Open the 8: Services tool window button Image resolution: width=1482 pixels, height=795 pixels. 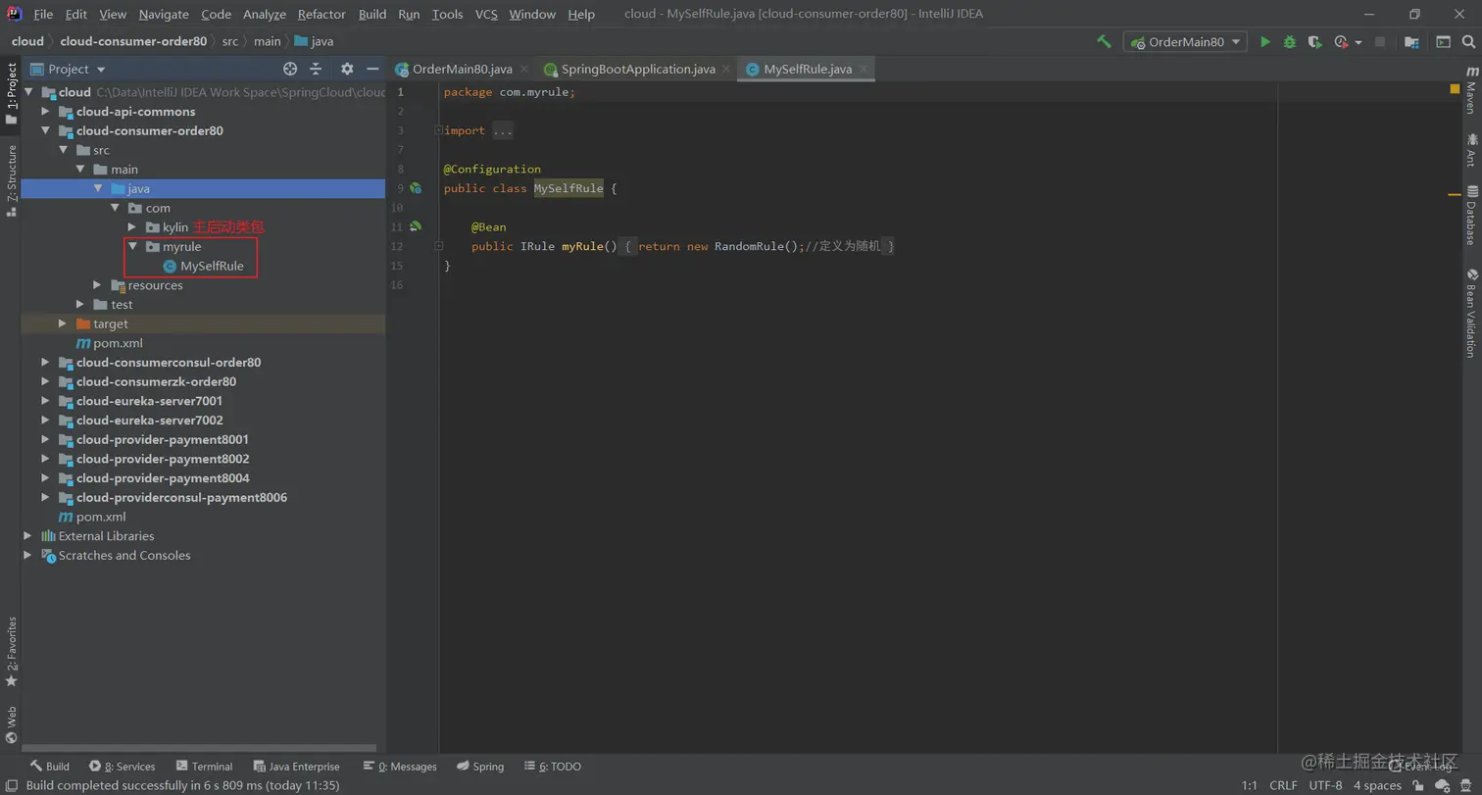tap(122, 767)
